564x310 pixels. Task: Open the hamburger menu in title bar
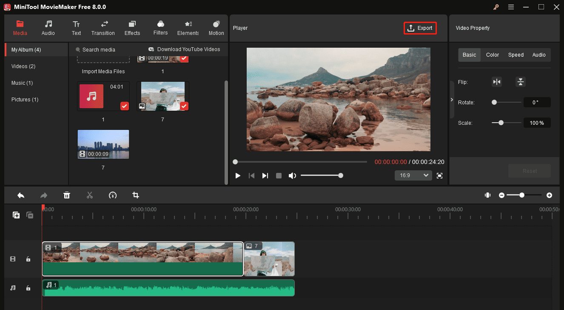[511, 7]
